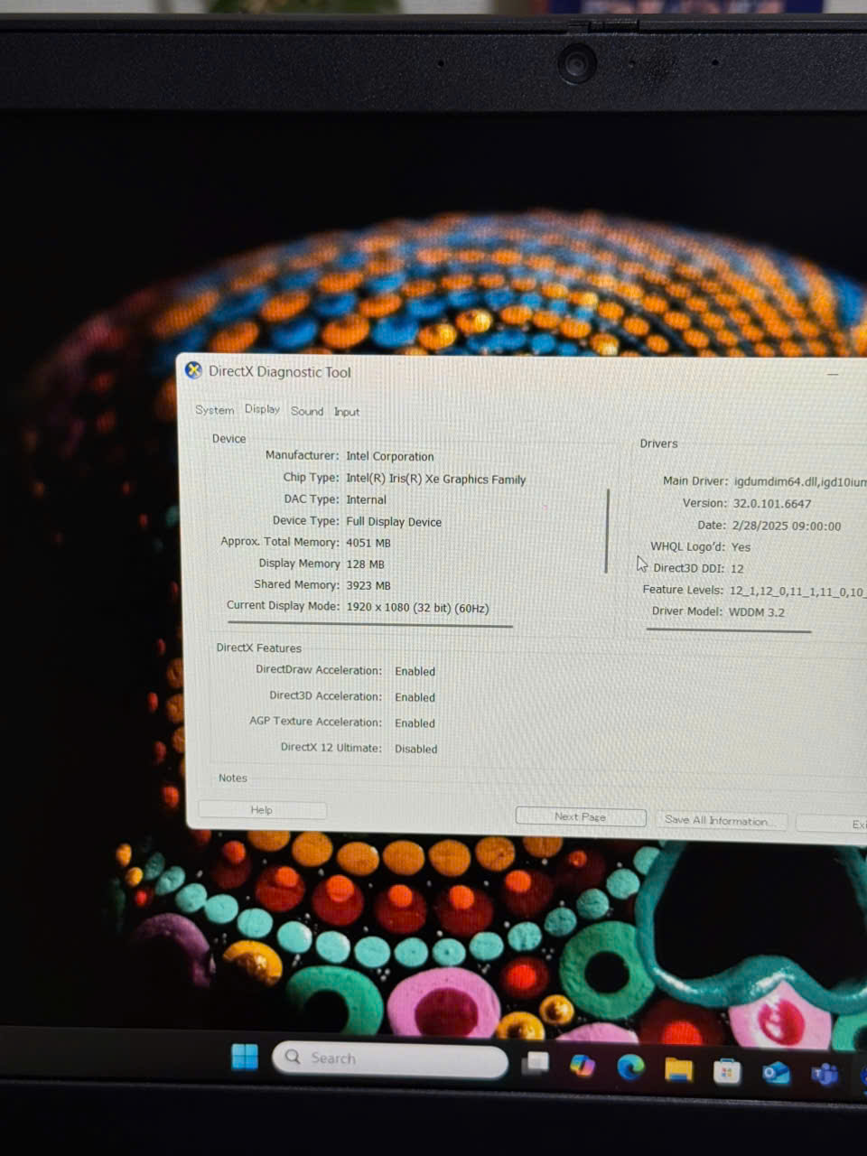Open Microsoft Edge browser
This screenshot has height=1156, width=867.
(630, 1067)
